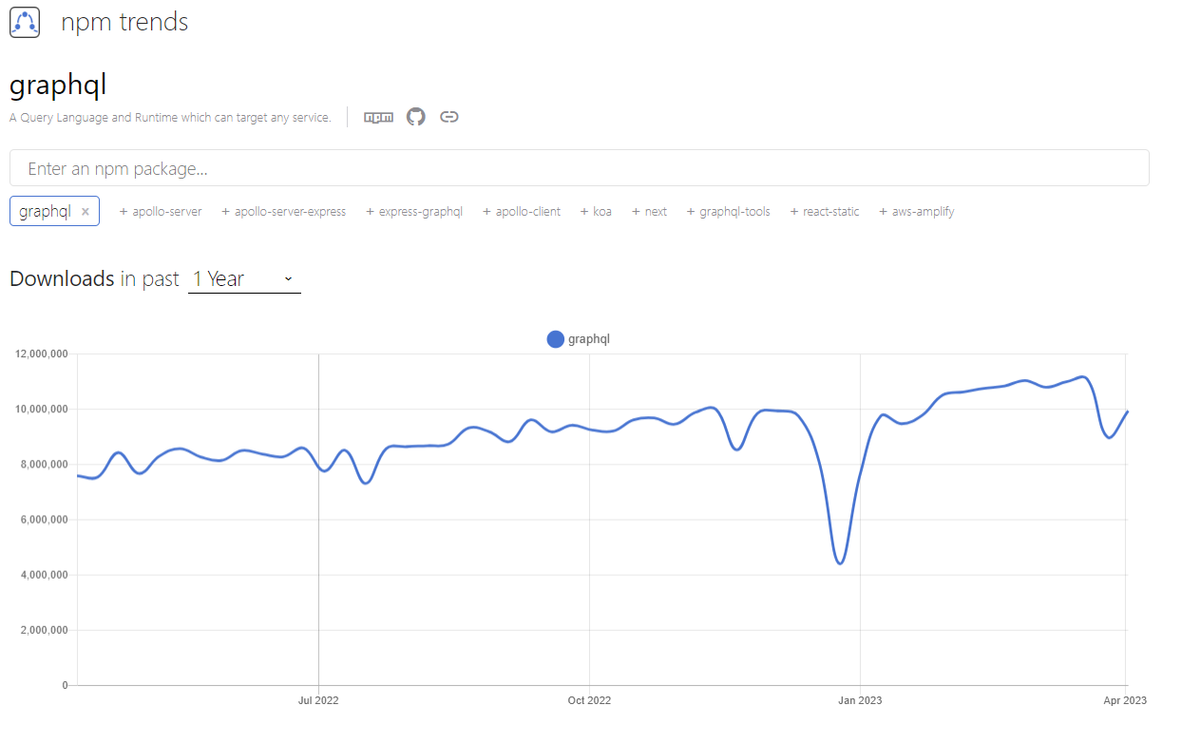
Task: Click the package description text
Action: [170, 118]
